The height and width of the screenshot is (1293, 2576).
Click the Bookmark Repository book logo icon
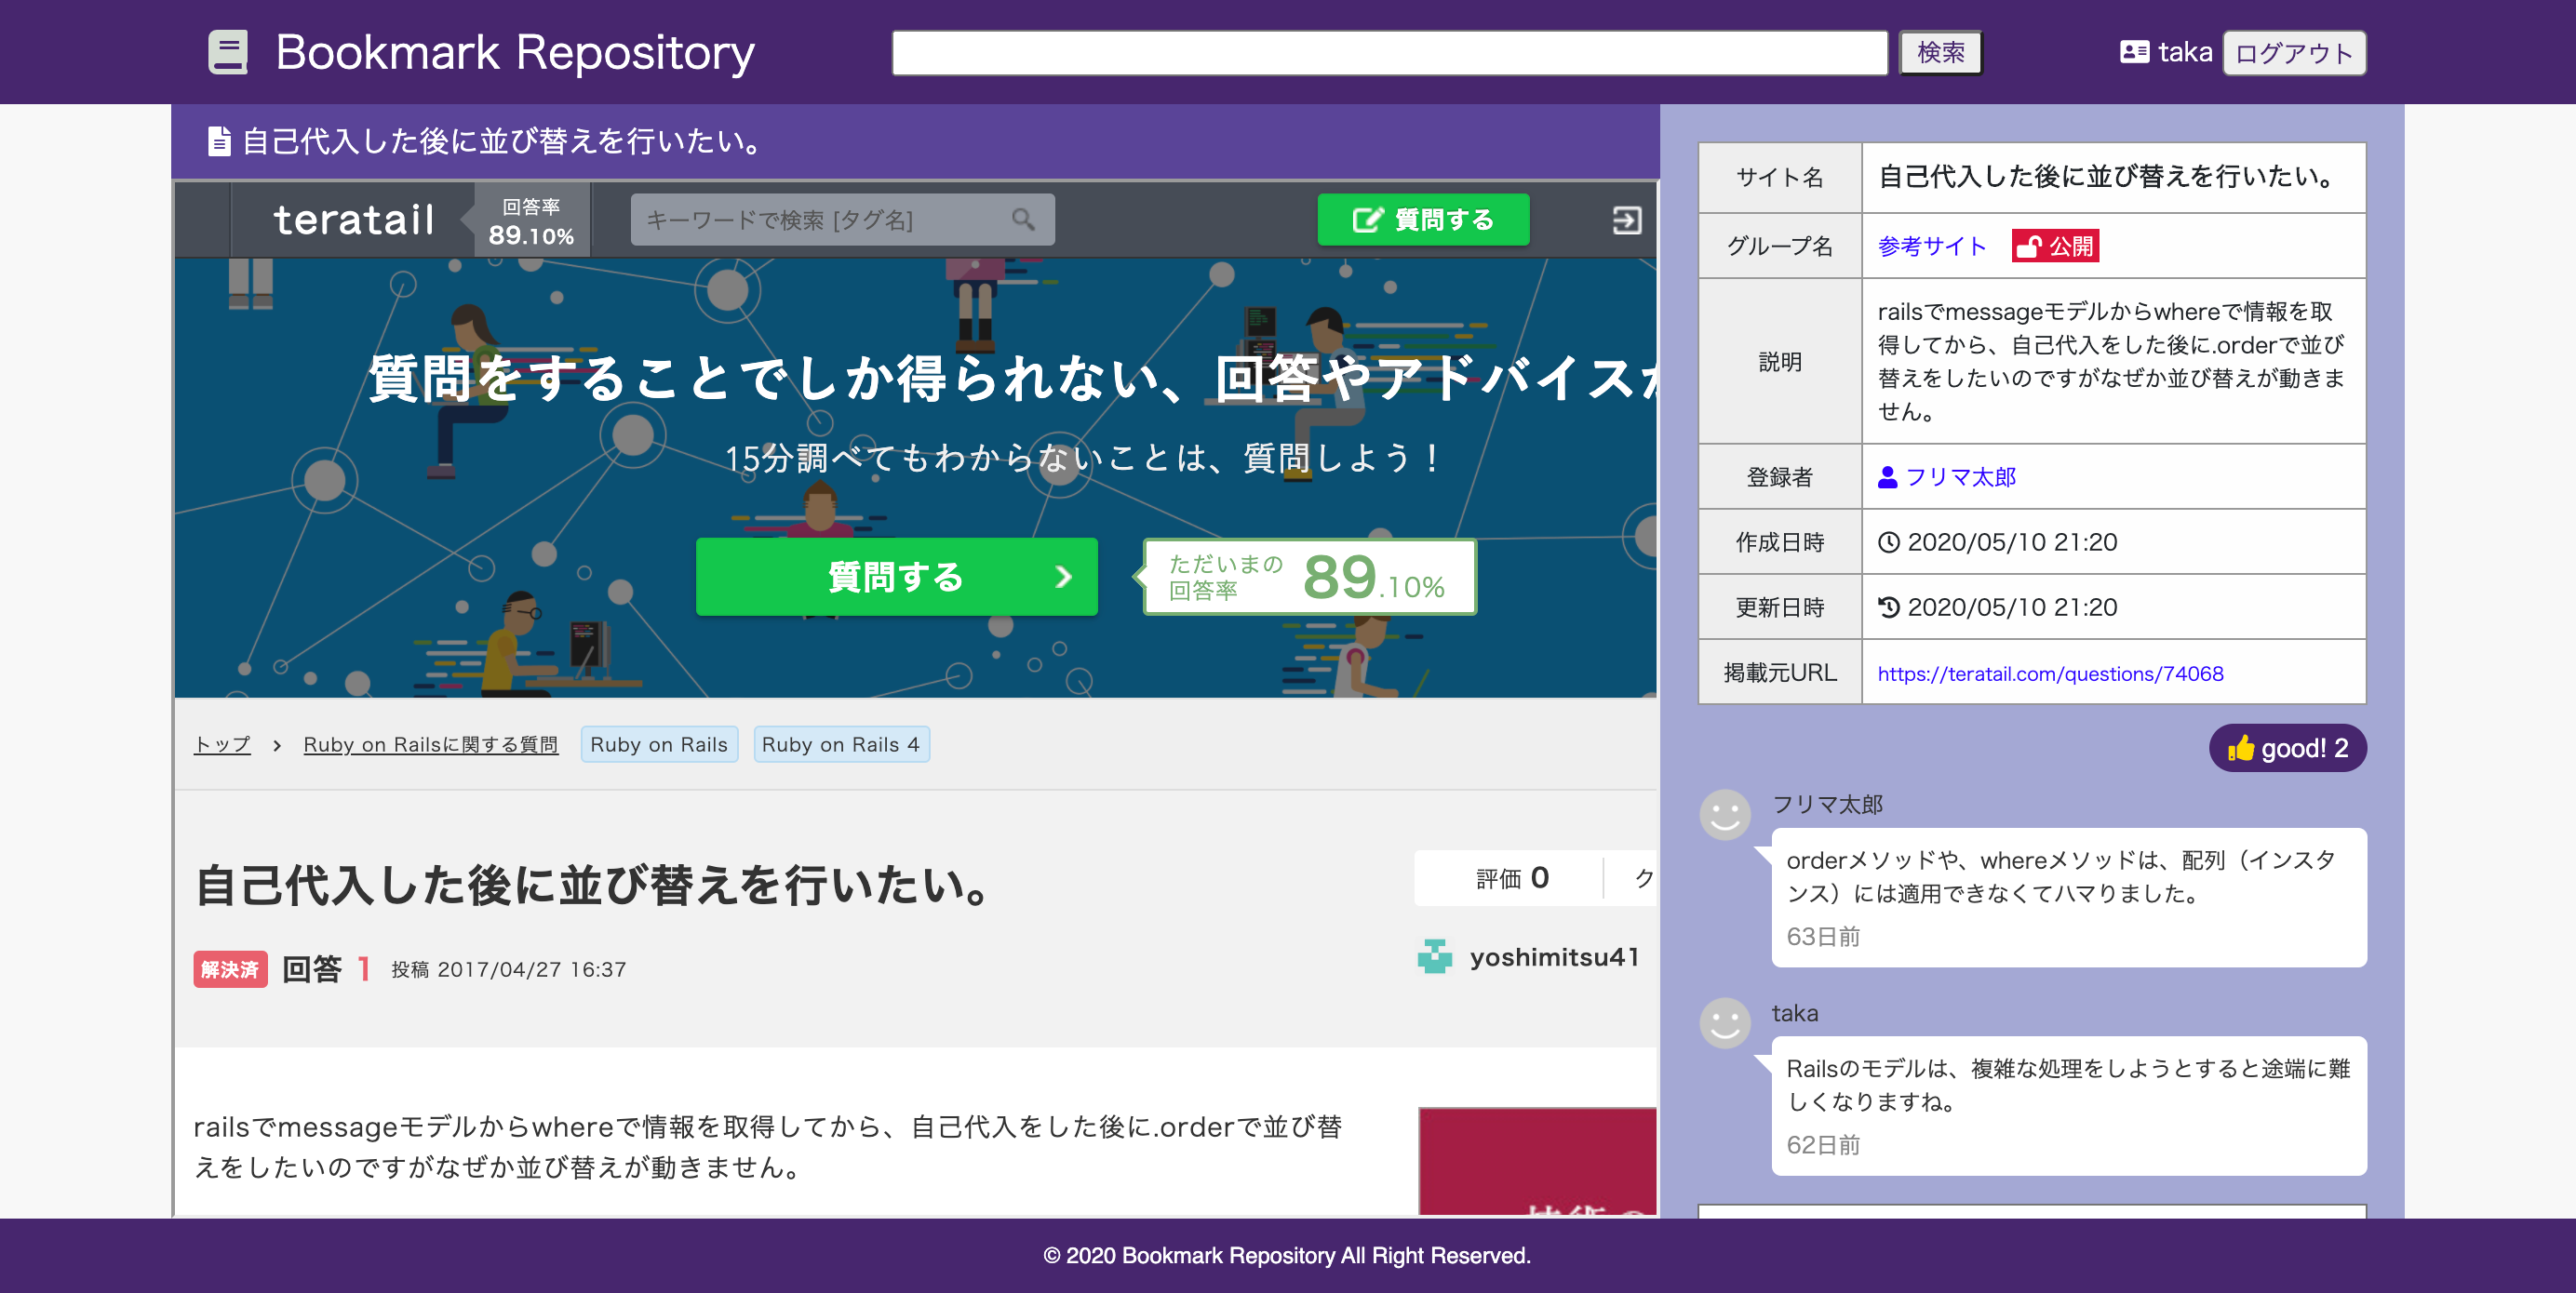227,52
